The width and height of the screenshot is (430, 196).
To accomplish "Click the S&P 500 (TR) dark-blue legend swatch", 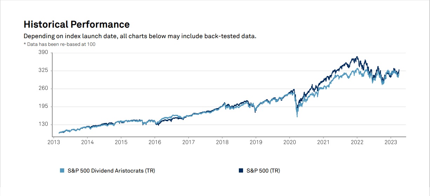I will pyautogui.click(x=241, y=171).
